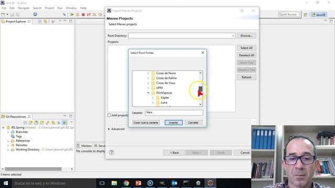Select the Cosas de Yisus folder
This screenshot has width=335, height=188.
pos(165,83)
